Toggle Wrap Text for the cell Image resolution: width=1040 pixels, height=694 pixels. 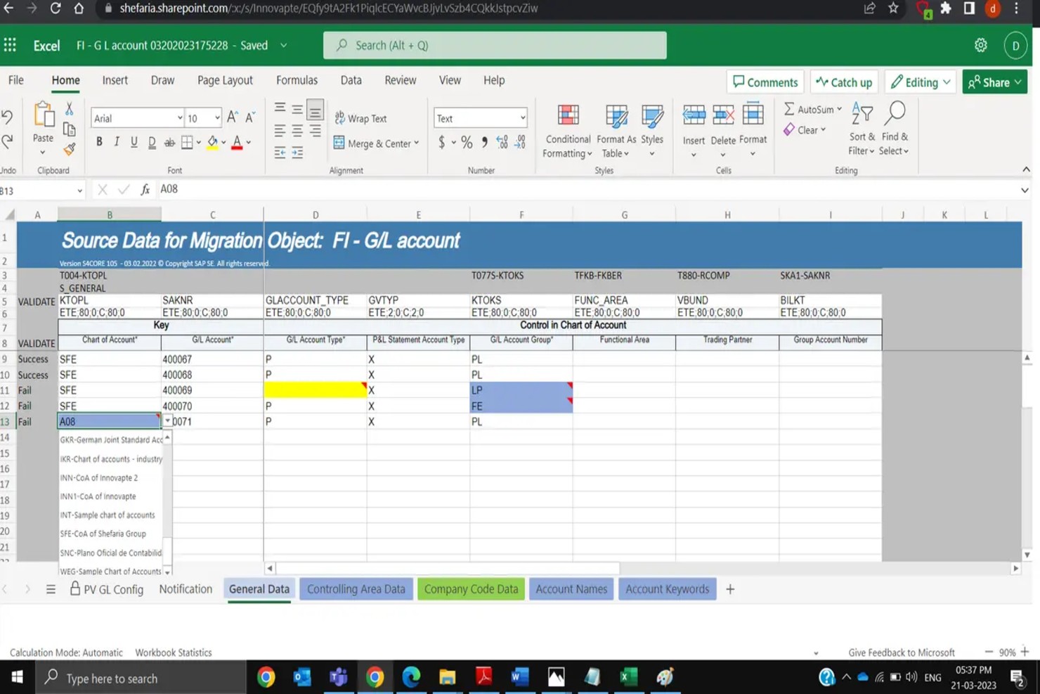360,118
